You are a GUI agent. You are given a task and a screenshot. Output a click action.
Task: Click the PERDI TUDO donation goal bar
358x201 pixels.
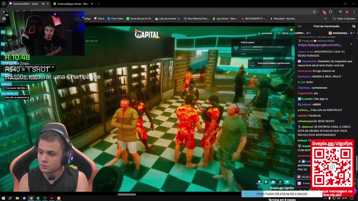(x=282, y=194)
